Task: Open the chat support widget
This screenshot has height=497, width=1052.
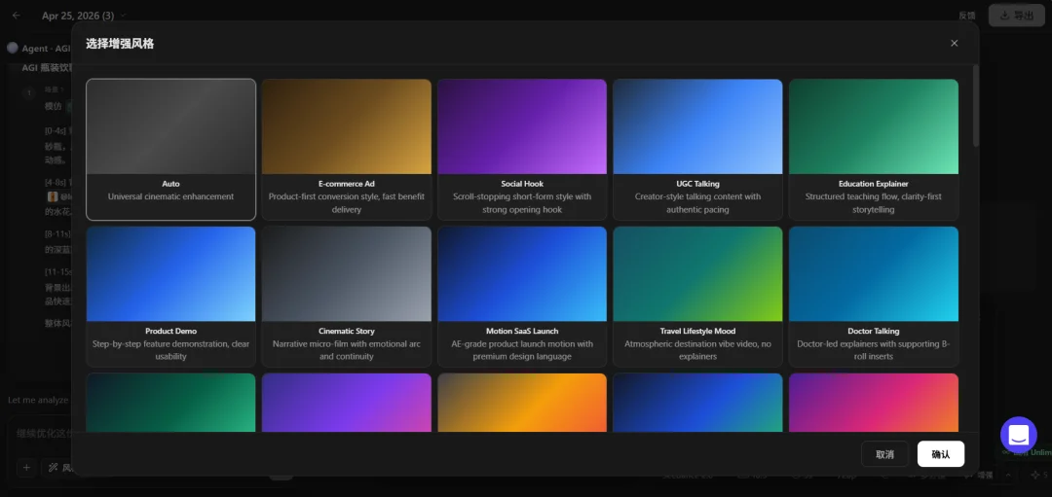Action: pyautogui.click(x=1018, y=435)
